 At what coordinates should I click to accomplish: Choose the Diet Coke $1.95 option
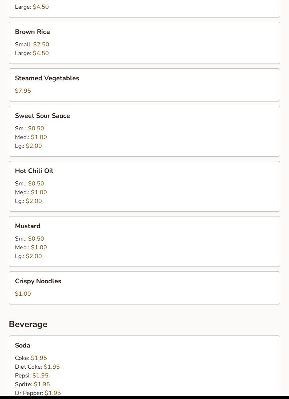pos(37,367)
